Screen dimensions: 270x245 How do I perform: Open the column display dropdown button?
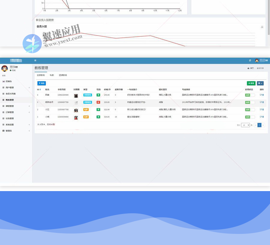click(260, 83)
